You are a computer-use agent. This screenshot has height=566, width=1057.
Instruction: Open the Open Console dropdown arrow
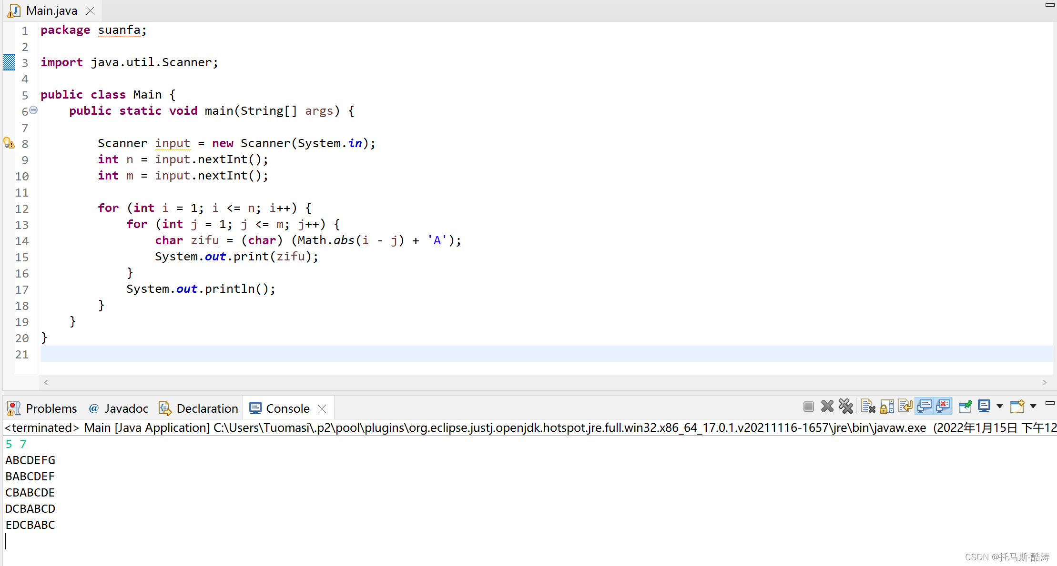point(1033,407)
